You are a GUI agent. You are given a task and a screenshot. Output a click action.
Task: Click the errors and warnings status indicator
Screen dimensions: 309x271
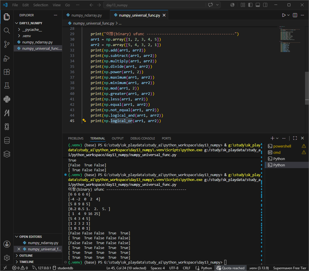click(x=20, y=268)
